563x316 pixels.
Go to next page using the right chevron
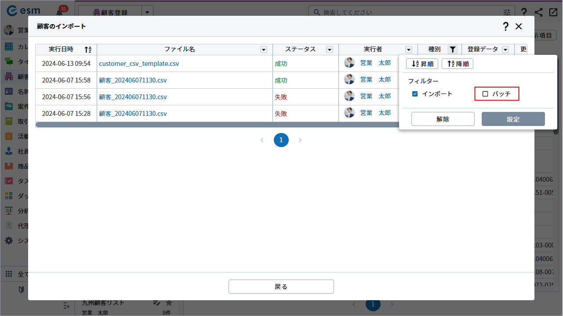tap(300, 140)
